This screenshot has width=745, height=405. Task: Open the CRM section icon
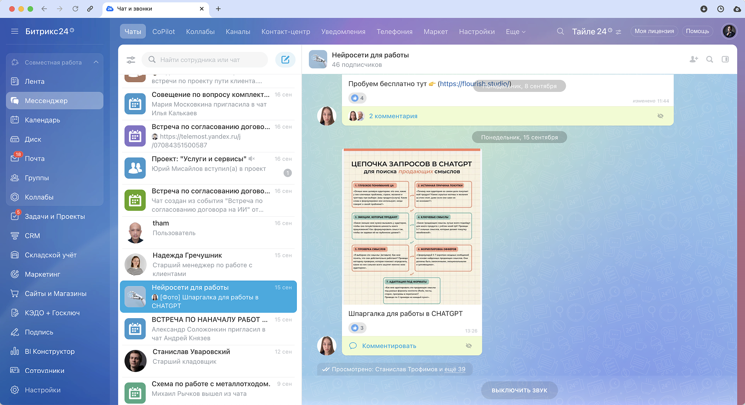click(x=14, y=236)
